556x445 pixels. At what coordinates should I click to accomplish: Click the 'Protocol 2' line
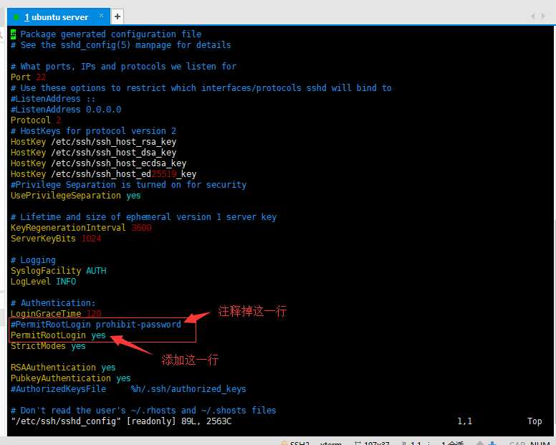coord(36,120)
